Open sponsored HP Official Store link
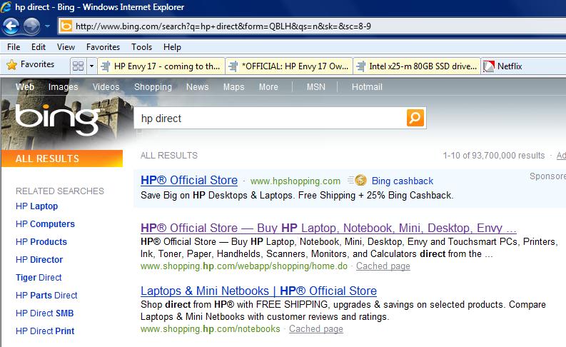 point(189,180)
